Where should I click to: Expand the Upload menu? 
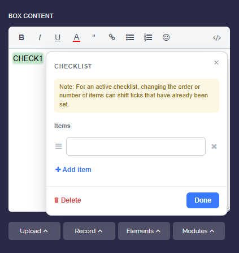[x=34, y=231]
